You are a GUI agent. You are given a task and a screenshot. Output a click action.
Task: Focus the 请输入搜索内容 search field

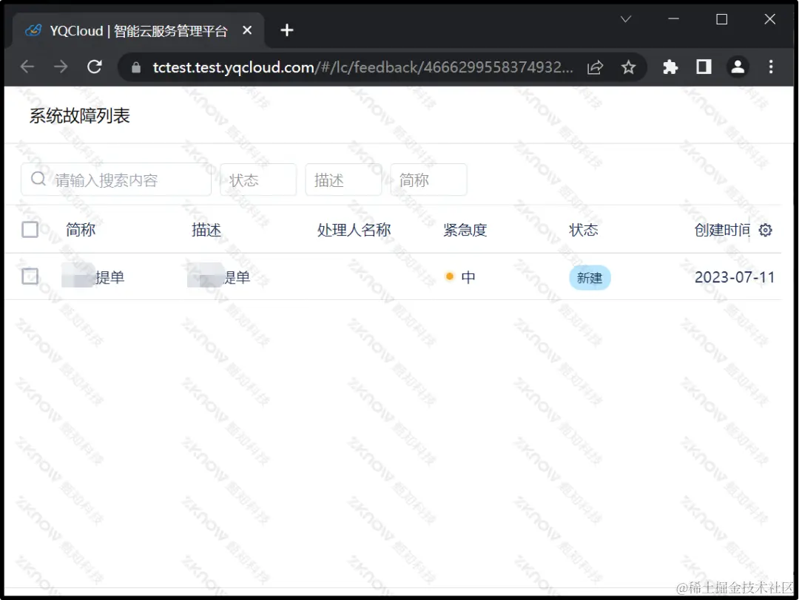point(116,180)
